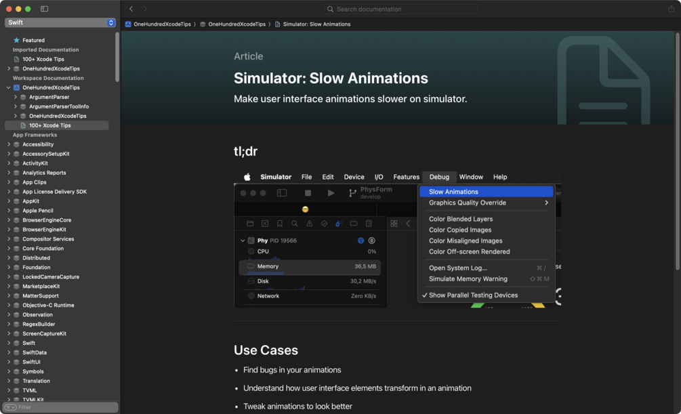Click the framework icon beside MarketplaceKit
Image resolution: width=681 pixels, height=414 pixels.
tap(16, 287)
